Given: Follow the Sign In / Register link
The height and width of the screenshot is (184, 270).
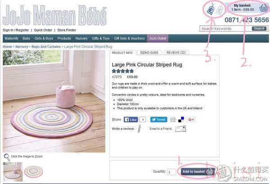Looking at the screenshot, I should [16, 30].
